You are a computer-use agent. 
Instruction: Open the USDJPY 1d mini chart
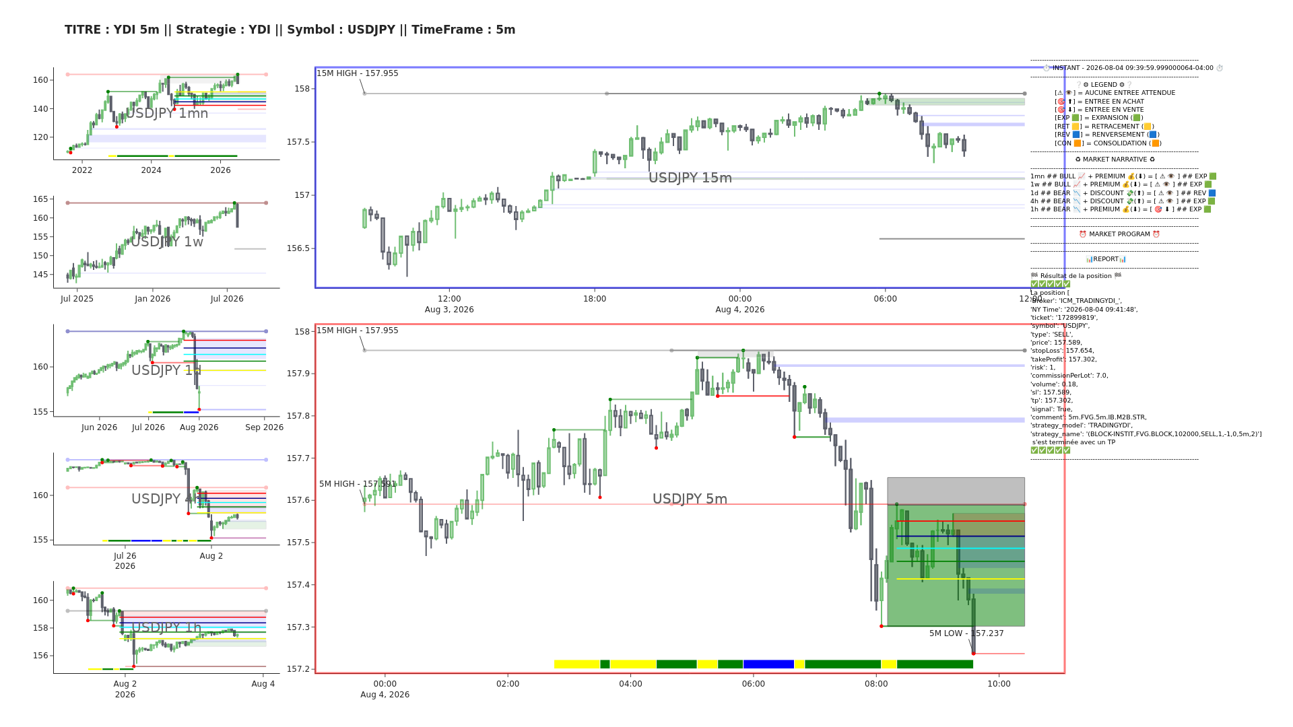coord(166,370)
